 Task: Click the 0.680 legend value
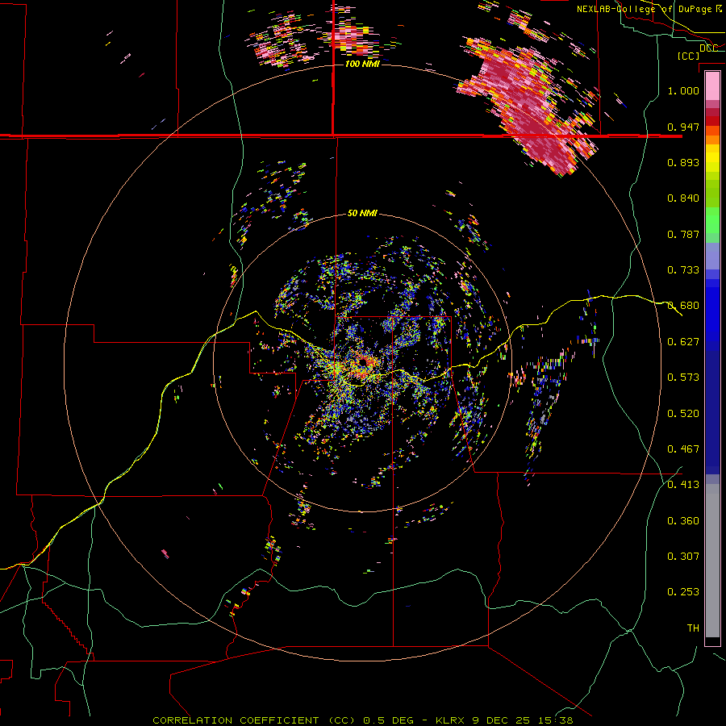[683, 306]
